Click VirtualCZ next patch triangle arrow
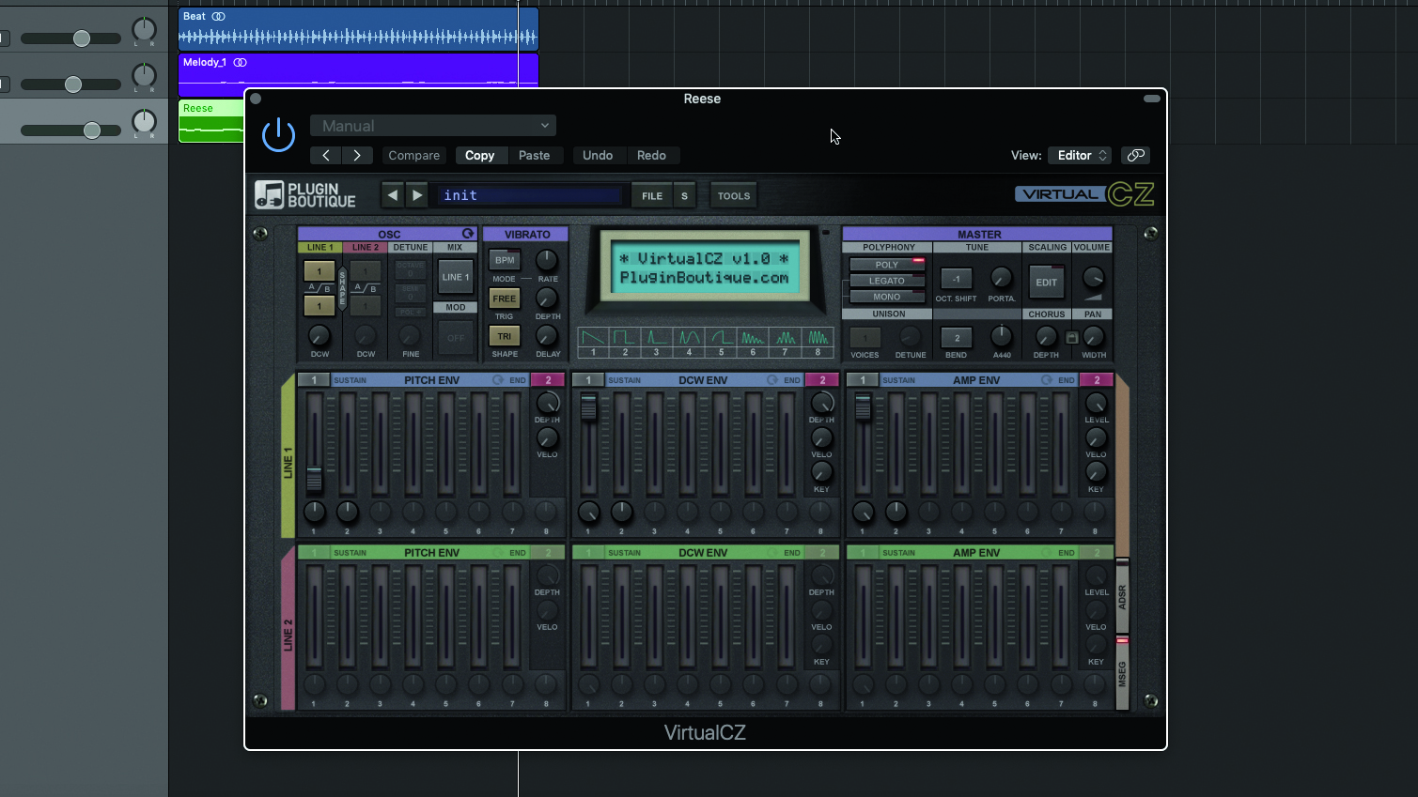Viewport: 1418px width, 797px height. (417, 195)
